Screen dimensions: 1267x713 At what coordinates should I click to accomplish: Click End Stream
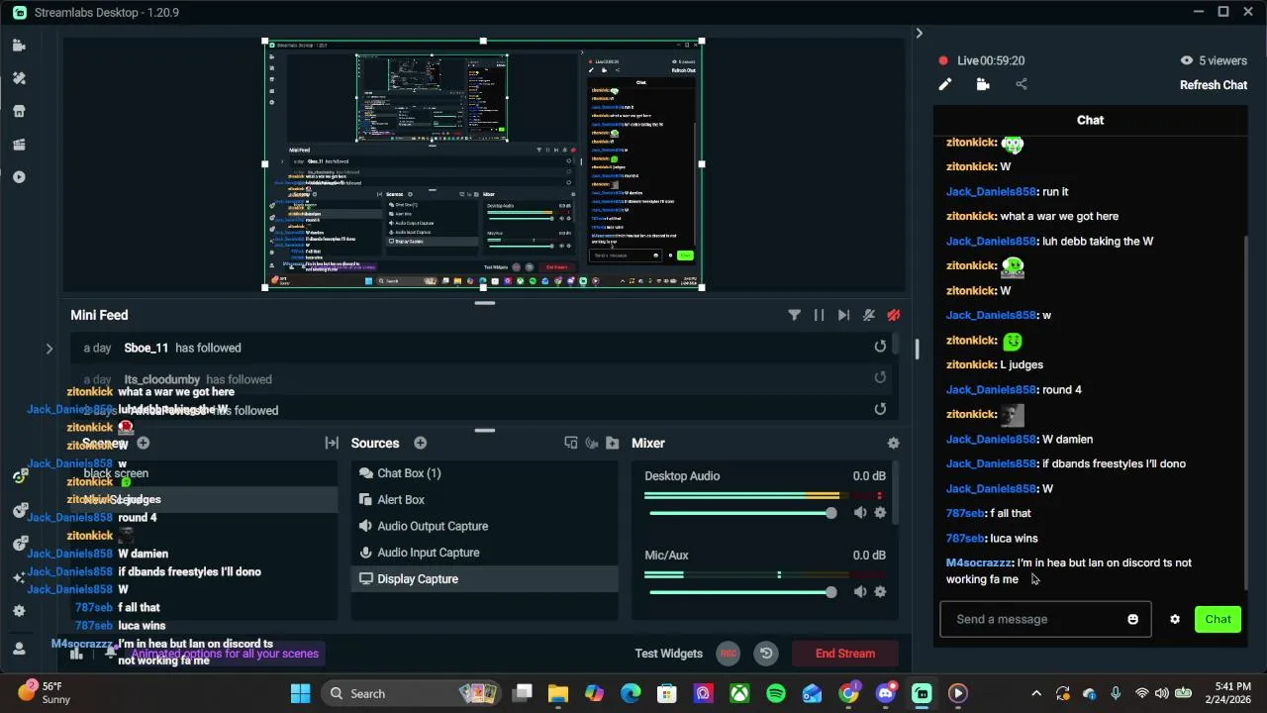845,654
